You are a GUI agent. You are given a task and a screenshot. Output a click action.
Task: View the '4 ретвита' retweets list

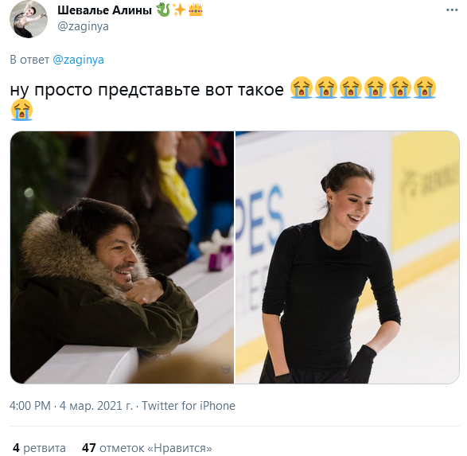pos(39,448)
